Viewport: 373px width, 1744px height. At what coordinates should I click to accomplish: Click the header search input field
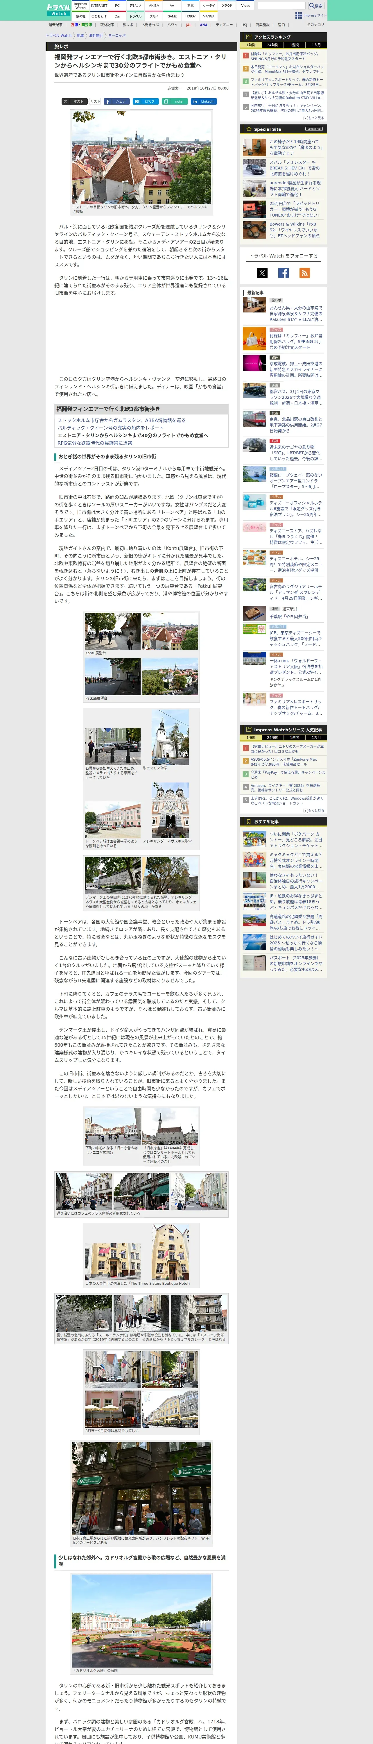coord(281,6)
